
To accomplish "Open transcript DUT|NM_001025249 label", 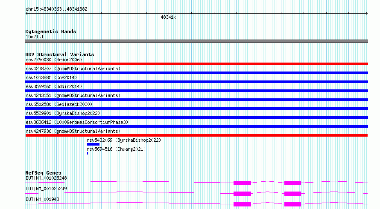I will (46, 189).
